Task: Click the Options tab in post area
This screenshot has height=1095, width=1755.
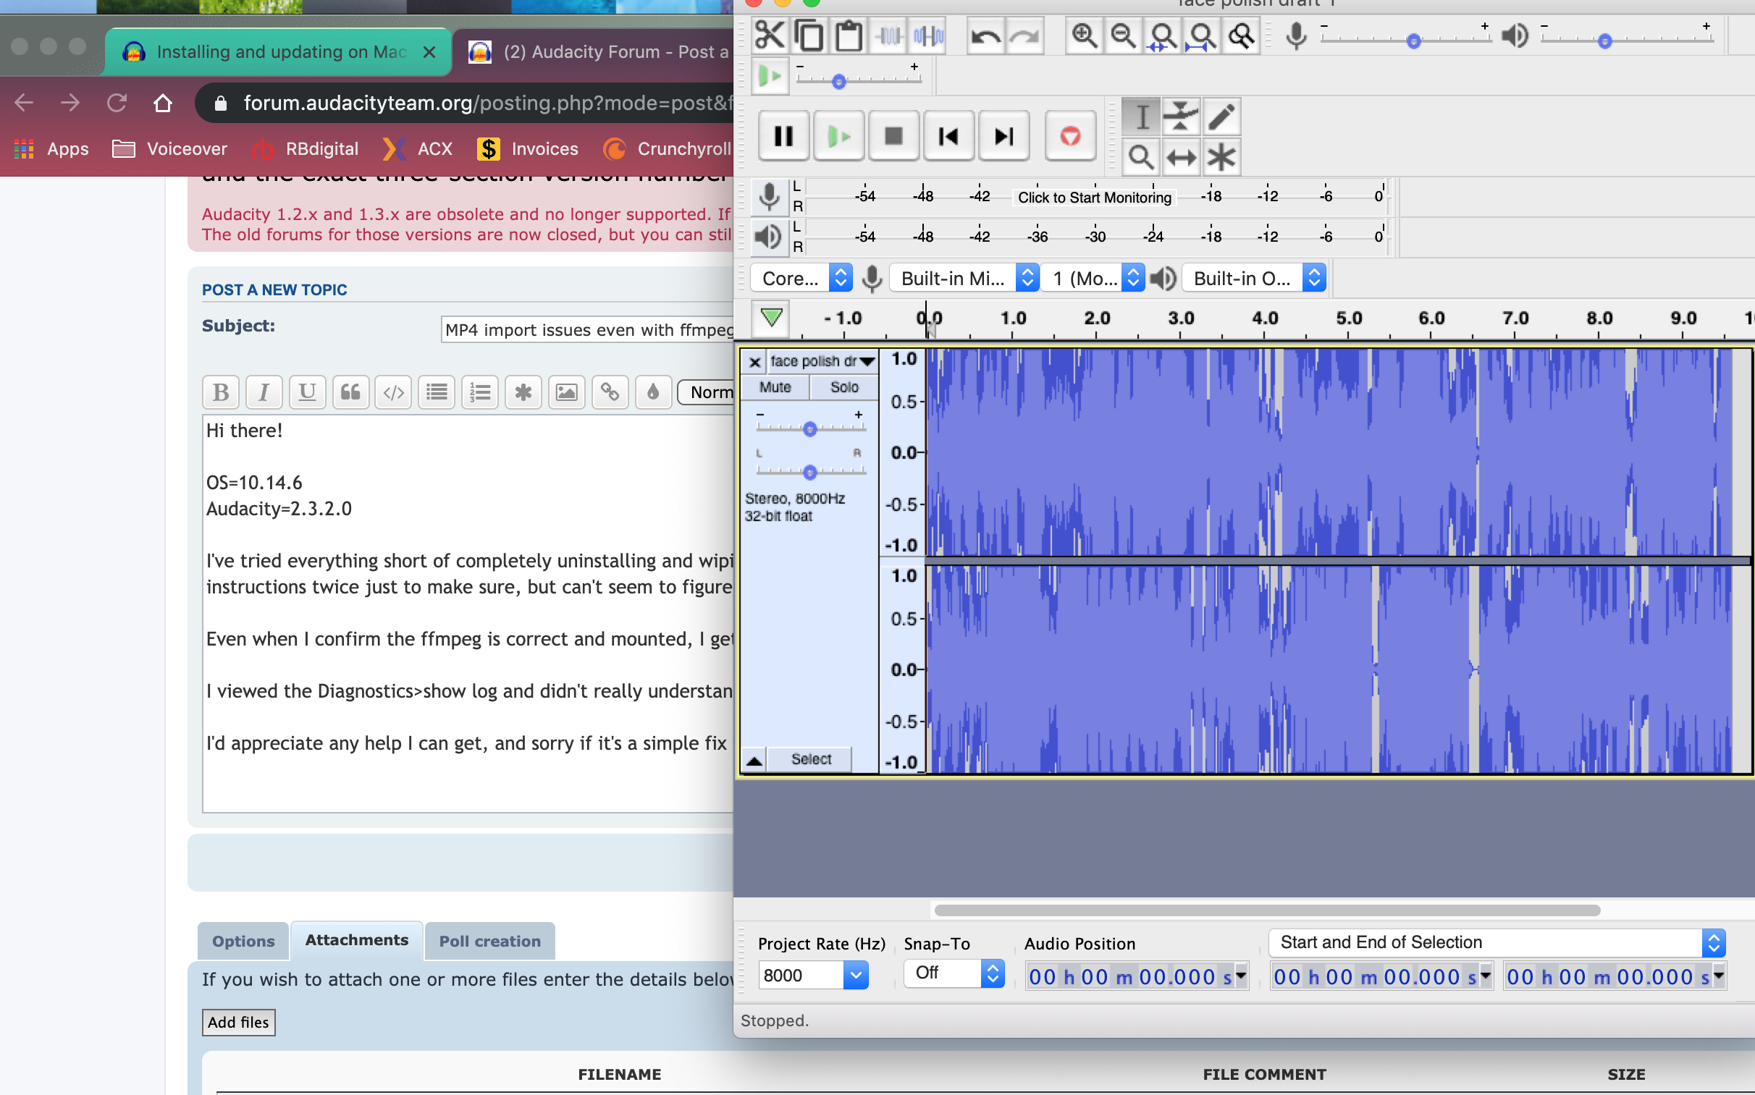Action: 243,940
